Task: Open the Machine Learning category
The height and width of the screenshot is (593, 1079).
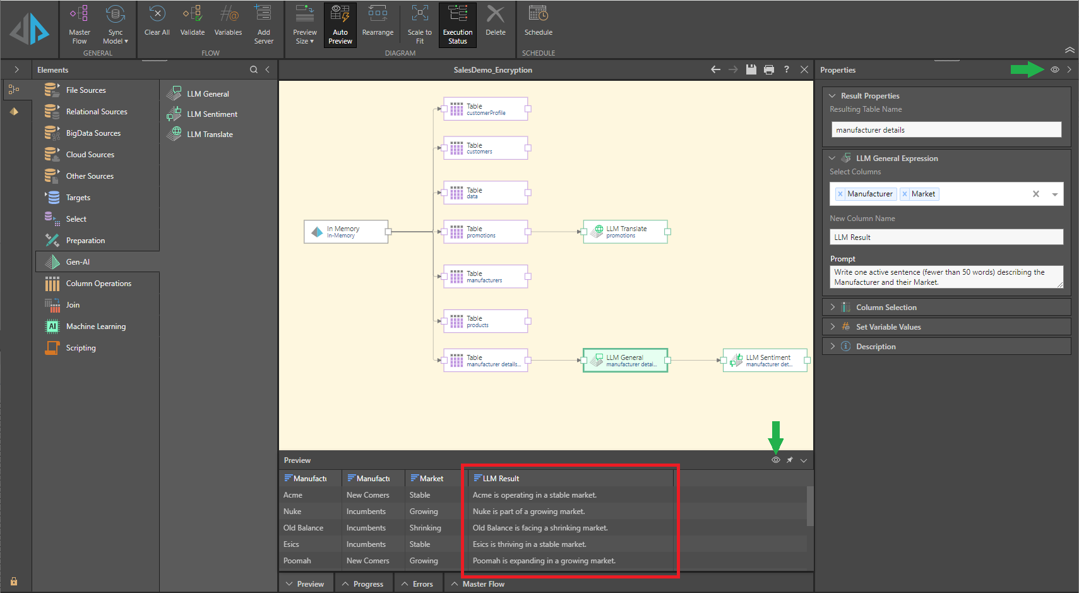Action: pyautogui.click(x=96, y=326)
